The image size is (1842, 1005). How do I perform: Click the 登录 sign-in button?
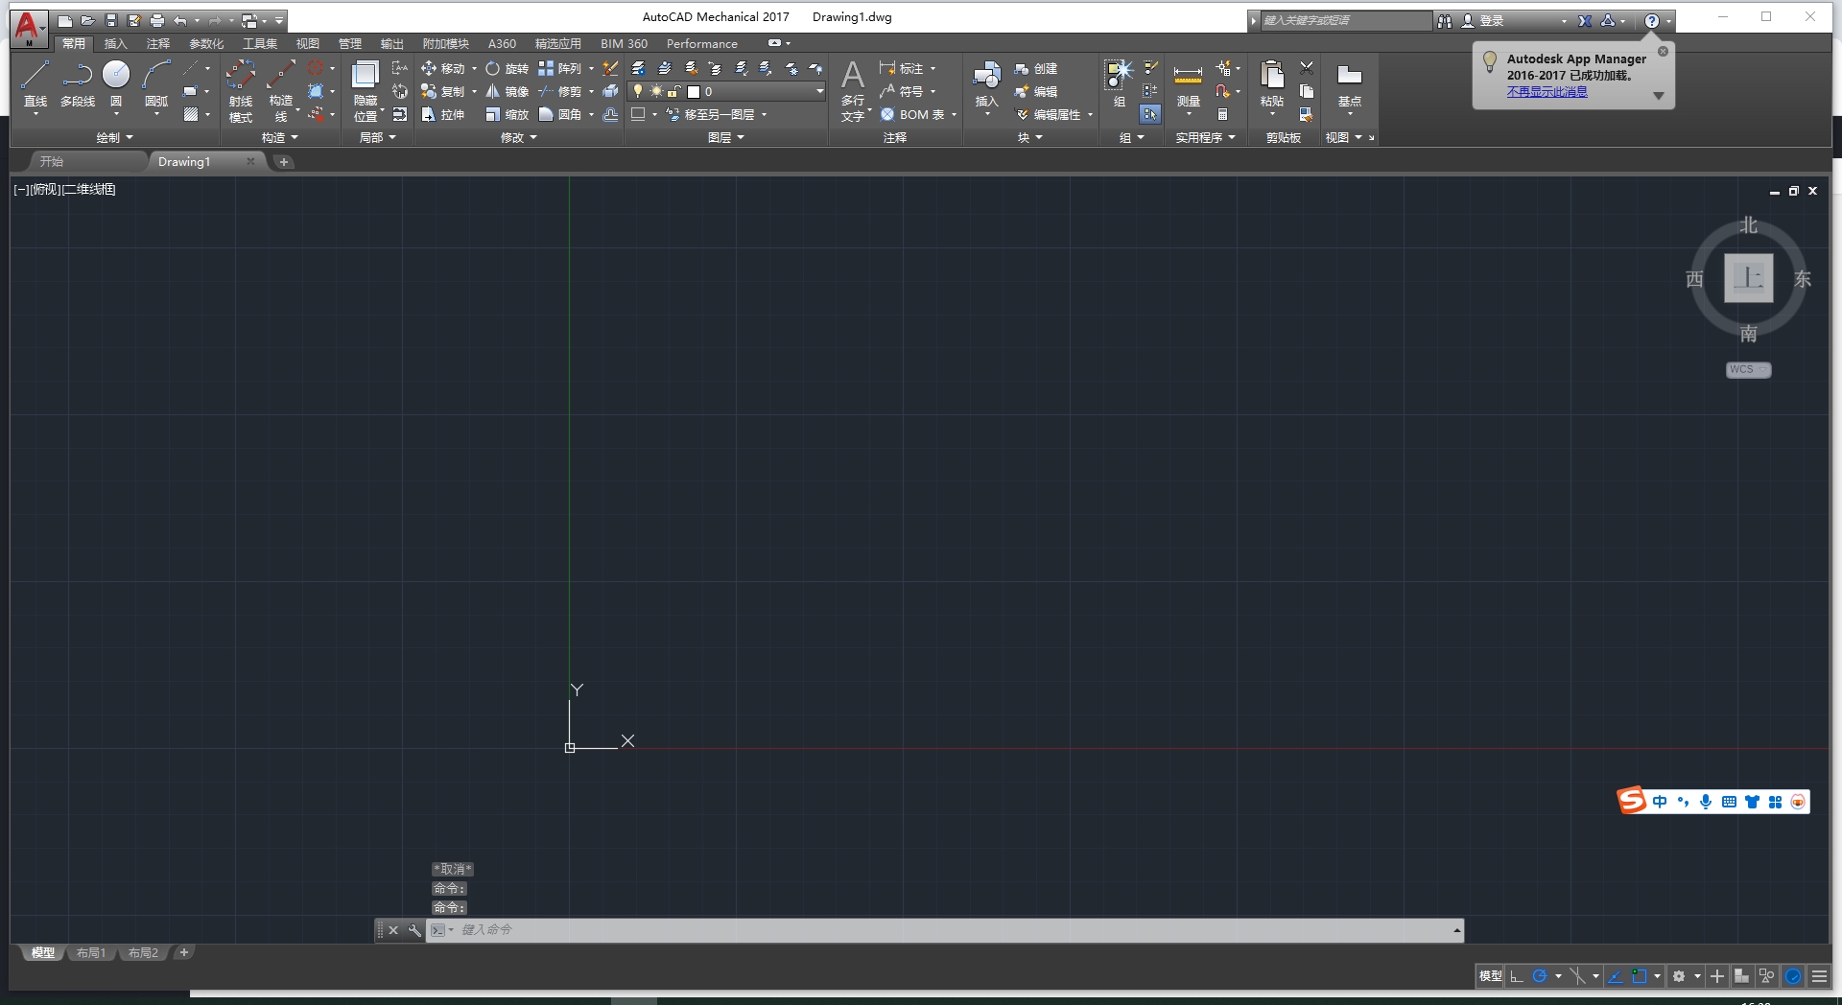1491,21
